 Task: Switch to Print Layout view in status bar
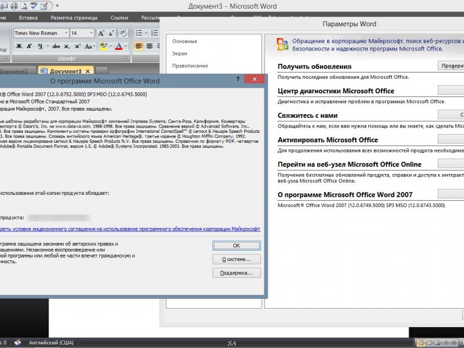tap(420, 343)
